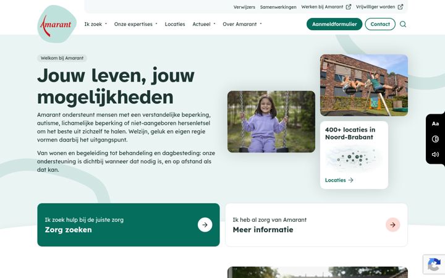The width and height of the screenshot is (445, 278).
Task: Click the Meer informatie heading
Action: click(263, 230)
